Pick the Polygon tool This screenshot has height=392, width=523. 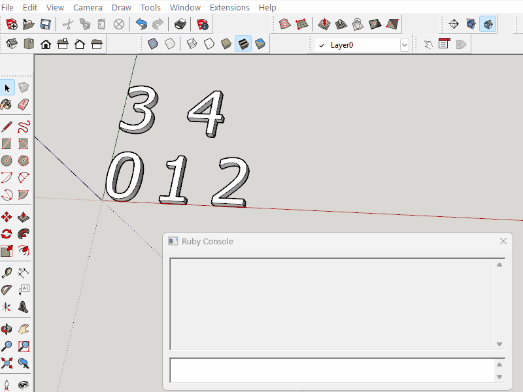pyautogui.click(x=24, y=161)
